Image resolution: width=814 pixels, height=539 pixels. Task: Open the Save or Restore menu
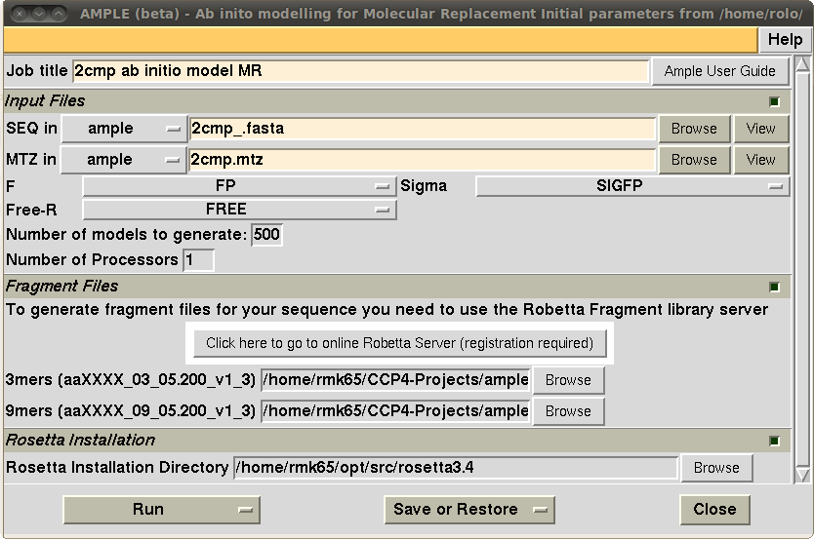pyautogui.click(x=469, y=510)
